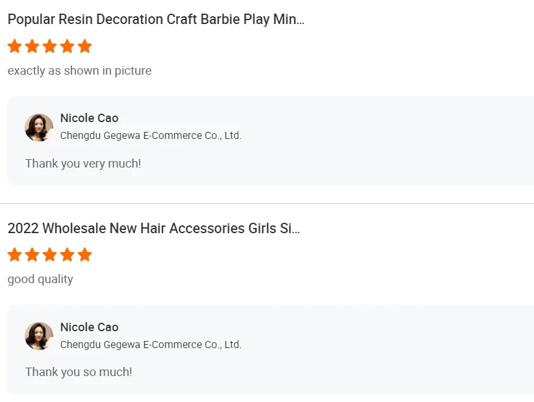Click the first star of the Barbie review rating

tap(14, 46)
